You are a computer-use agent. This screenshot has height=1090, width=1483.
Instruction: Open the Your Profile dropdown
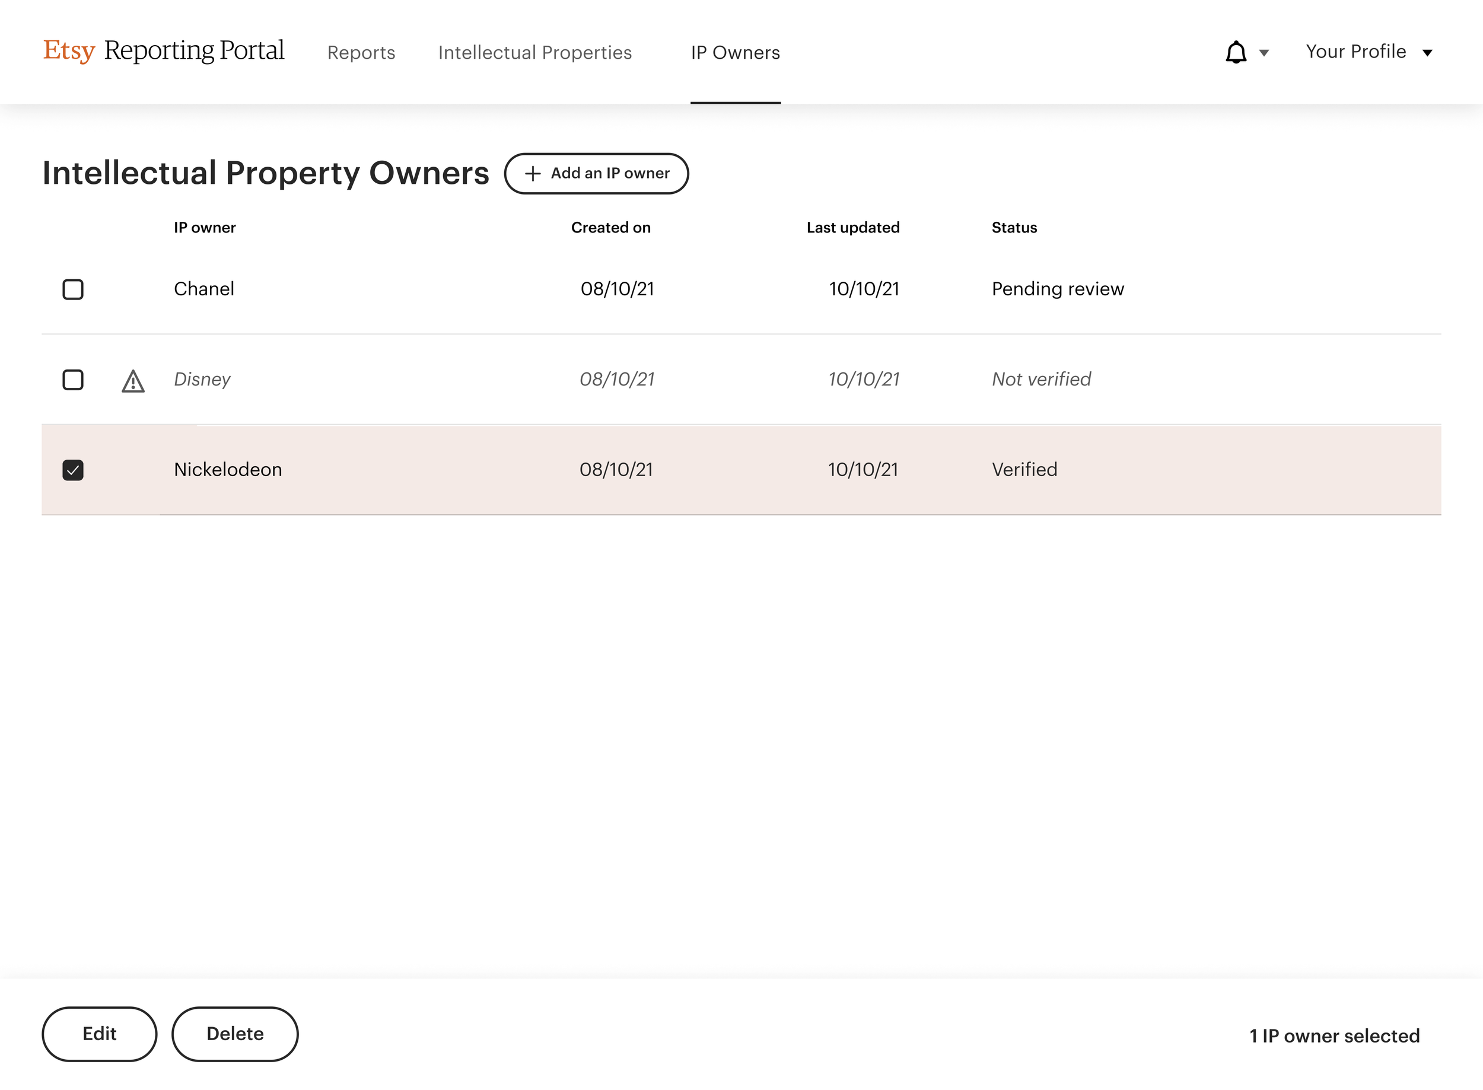(1355, 52)
